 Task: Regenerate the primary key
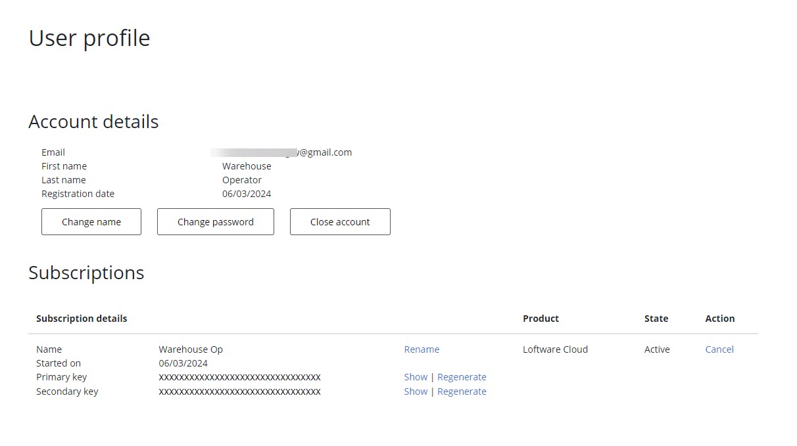462,377
